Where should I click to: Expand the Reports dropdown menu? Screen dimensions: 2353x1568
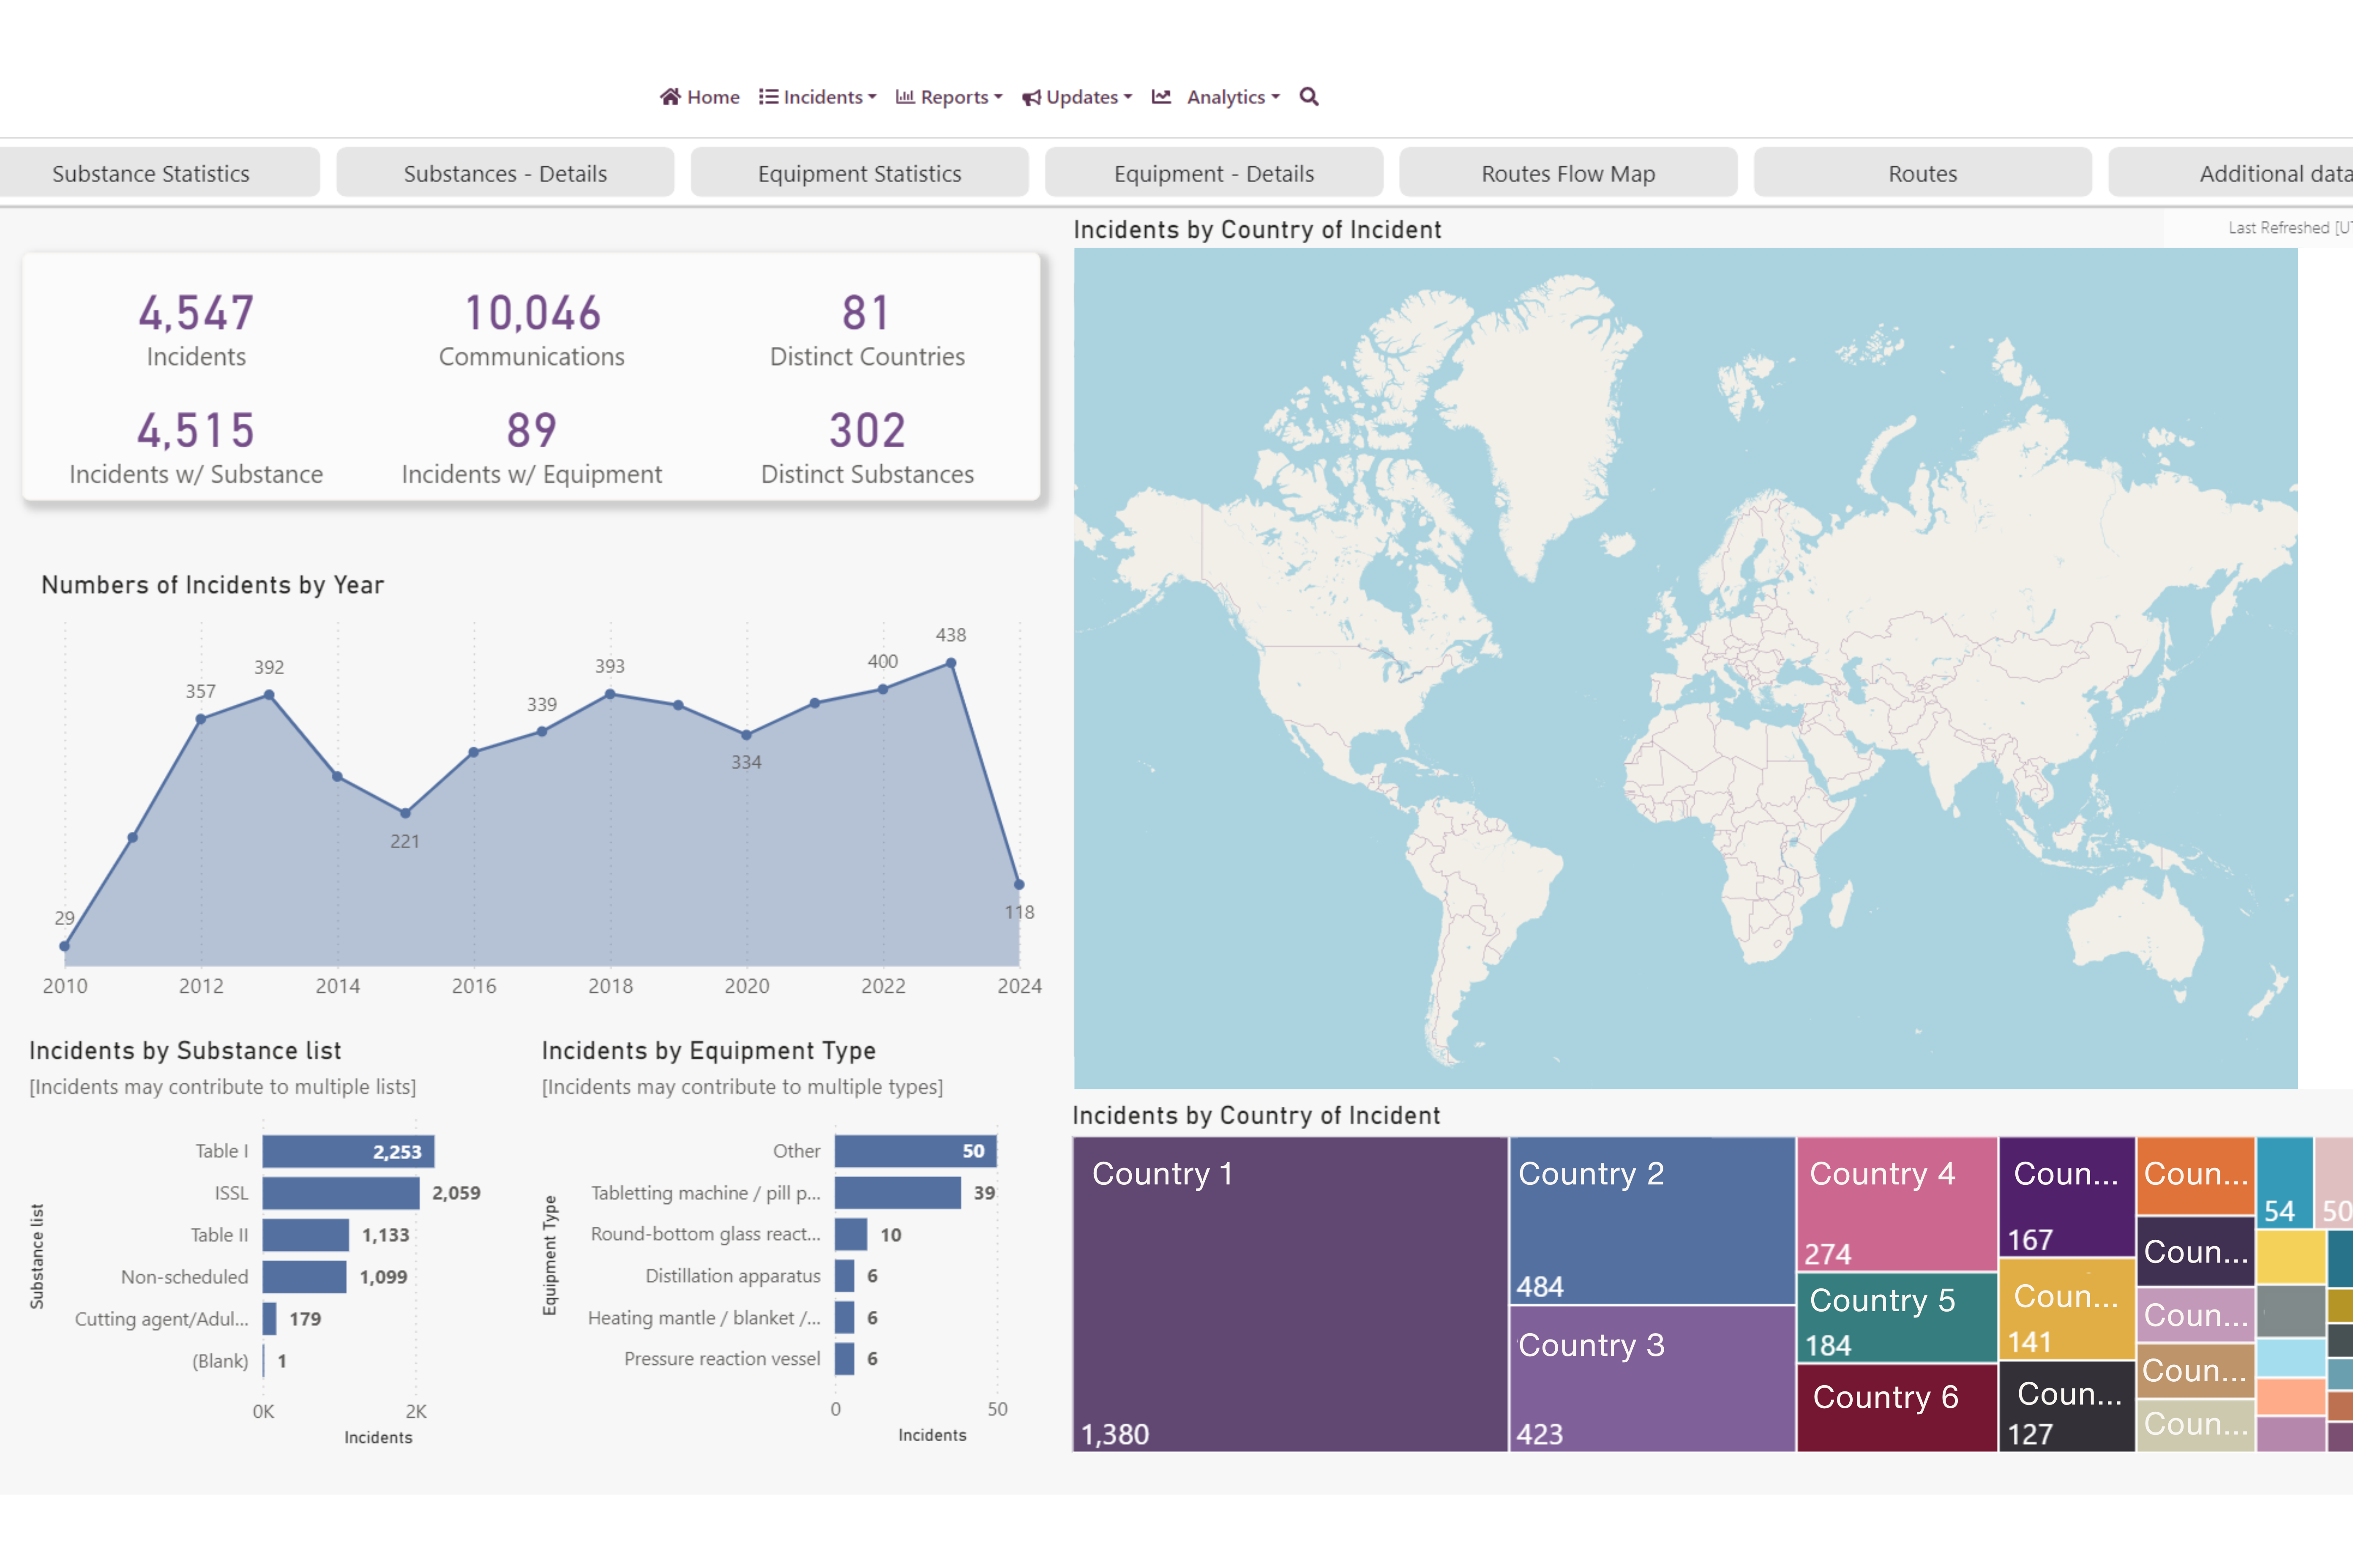point(999,98)
